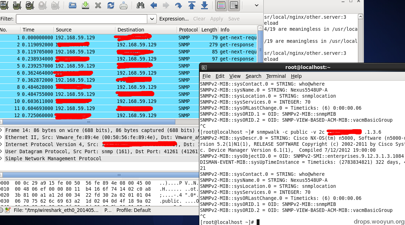Select packet 1 get-next-request row
Screen dimensions: 405x225
point(129,37)
